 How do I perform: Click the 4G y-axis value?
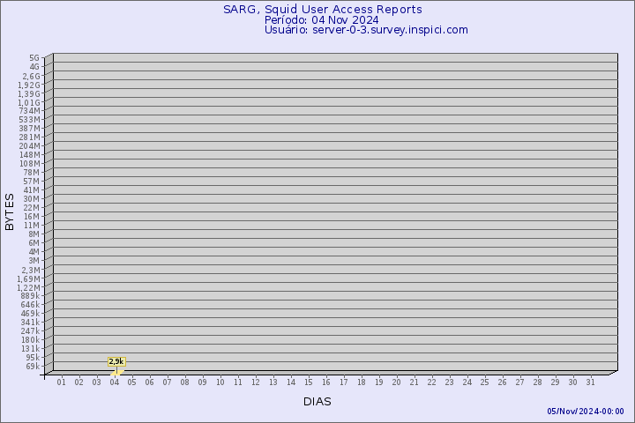point(34,67)
